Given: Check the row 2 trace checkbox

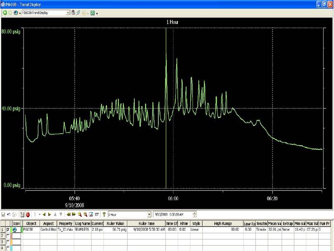Looking at the screenshot, I should (x=8, y=235).
